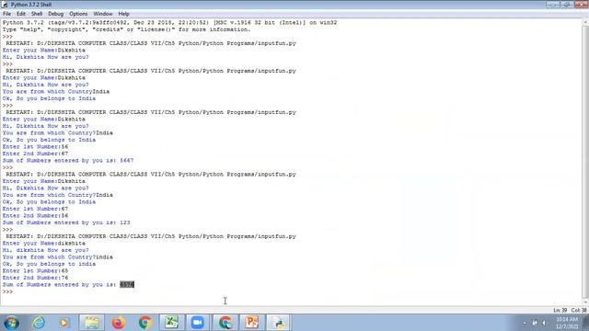The width and height of the screenshot is (589, 331).
Task: Click the line 'Enter 2nd Number:56'
Action: pyautogui.click(x=35, y=216)
